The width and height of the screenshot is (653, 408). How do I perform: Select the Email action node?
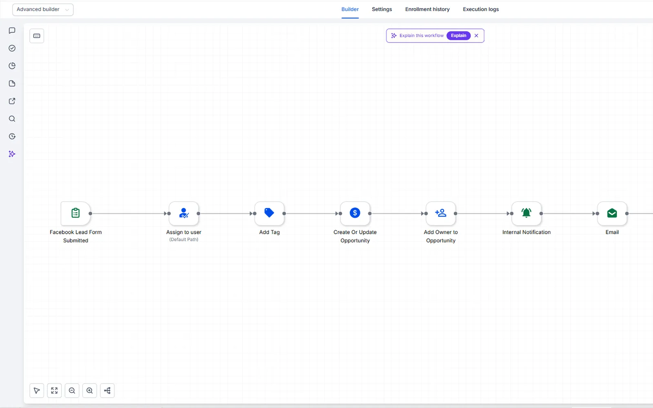[612, 213]
